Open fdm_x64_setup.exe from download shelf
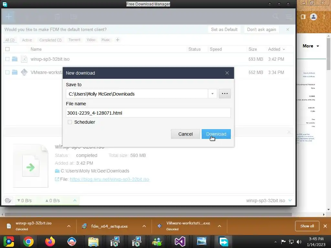Viewport: 331px width, 248px height. click(x=109, y=226)
